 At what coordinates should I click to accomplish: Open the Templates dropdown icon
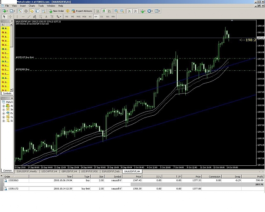(157, 11)
